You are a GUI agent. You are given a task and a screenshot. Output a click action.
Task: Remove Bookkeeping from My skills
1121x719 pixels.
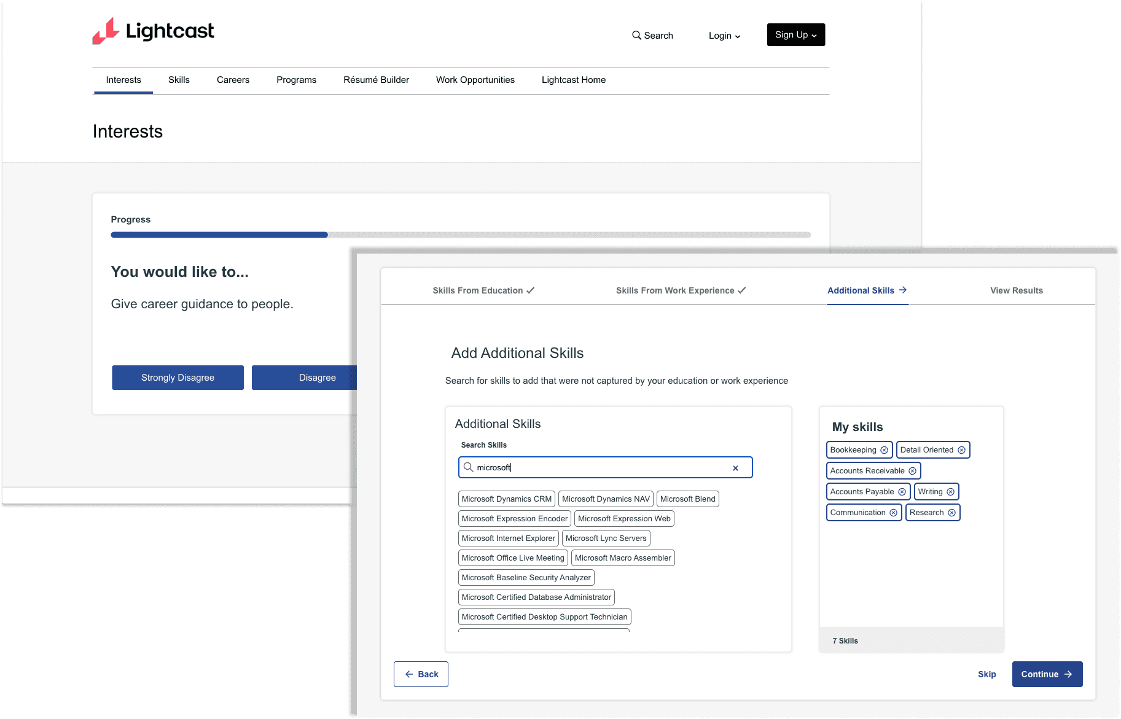[x=883, y=449]
